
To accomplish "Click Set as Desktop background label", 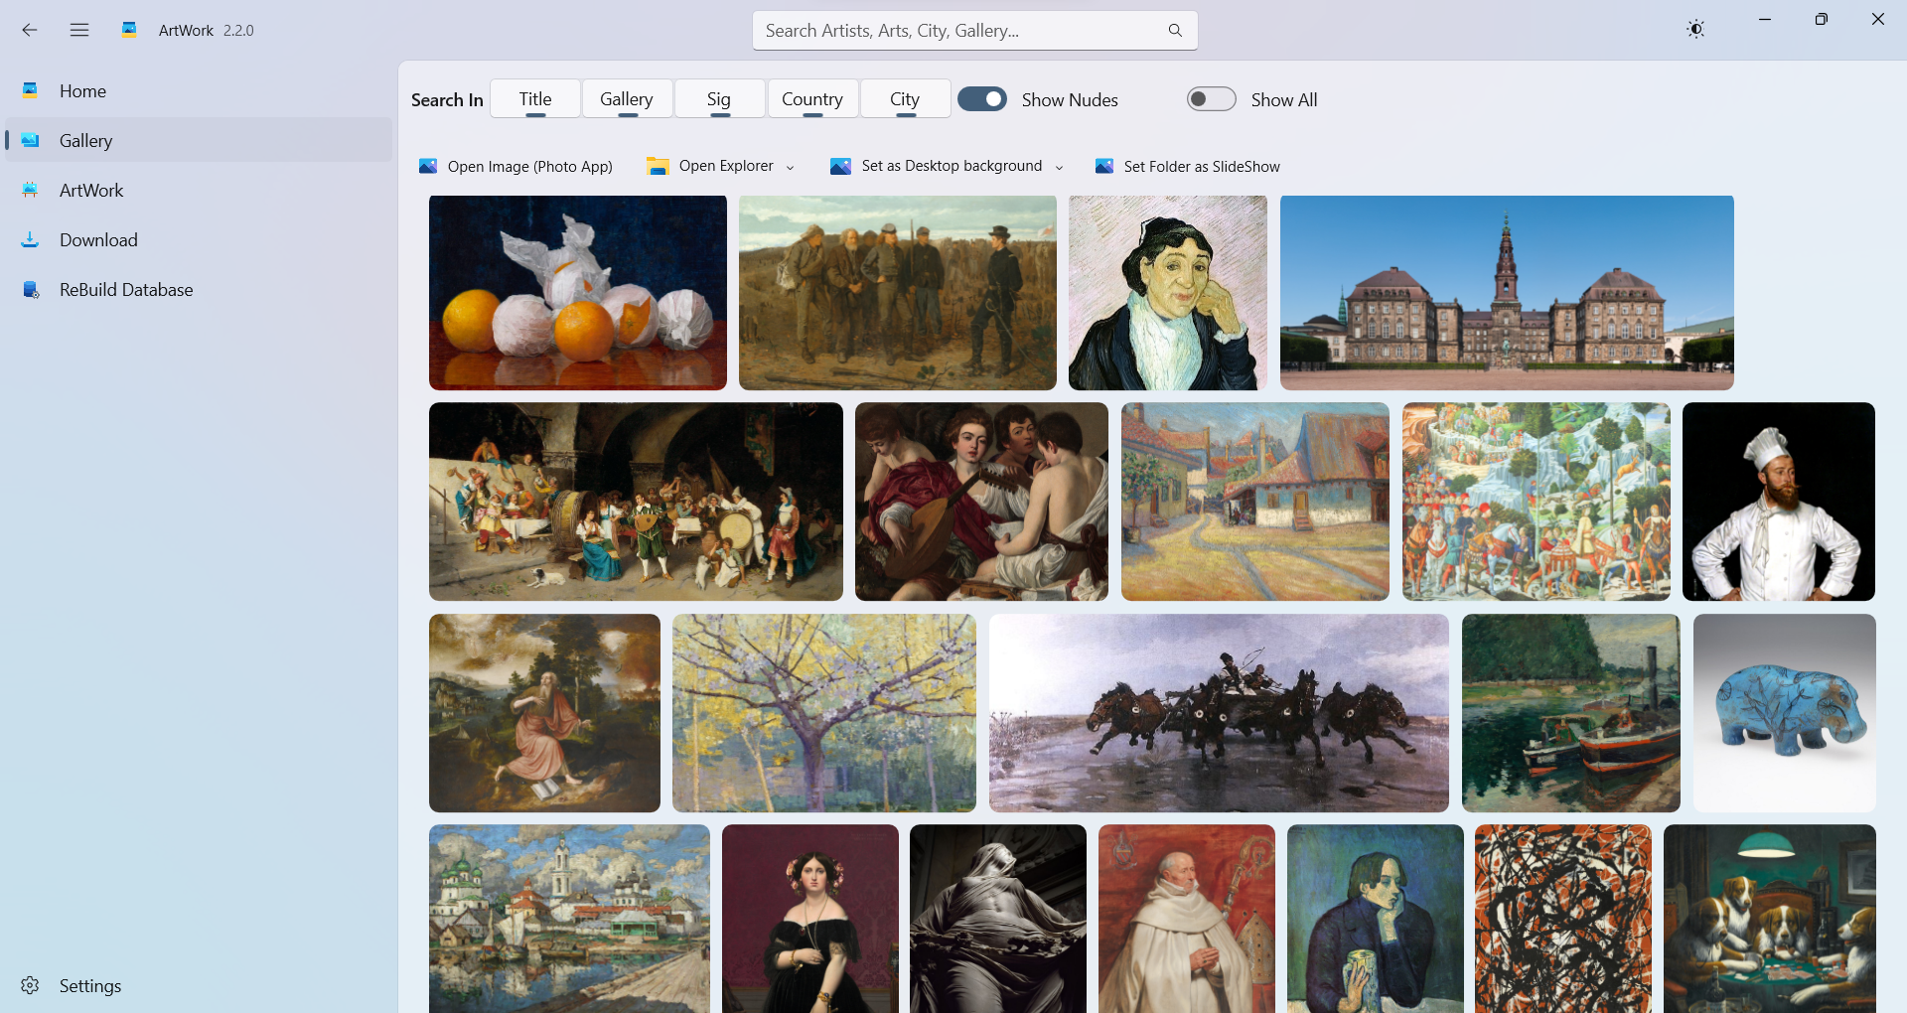I will (x=952, y=166).
